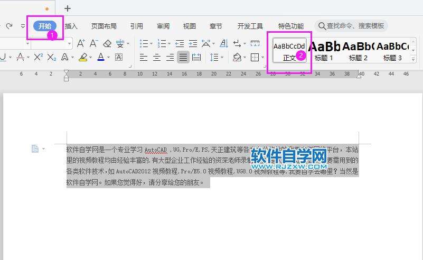Switch to the 视图 tab
Screen dimensions: 423x260
pos(190,26)
